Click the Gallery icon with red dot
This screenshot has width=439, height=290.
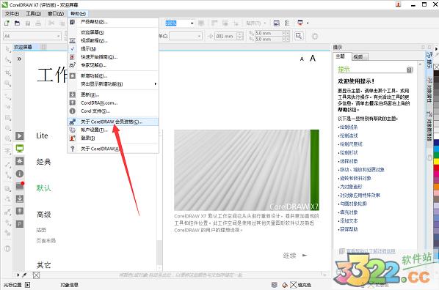[20, 186]
